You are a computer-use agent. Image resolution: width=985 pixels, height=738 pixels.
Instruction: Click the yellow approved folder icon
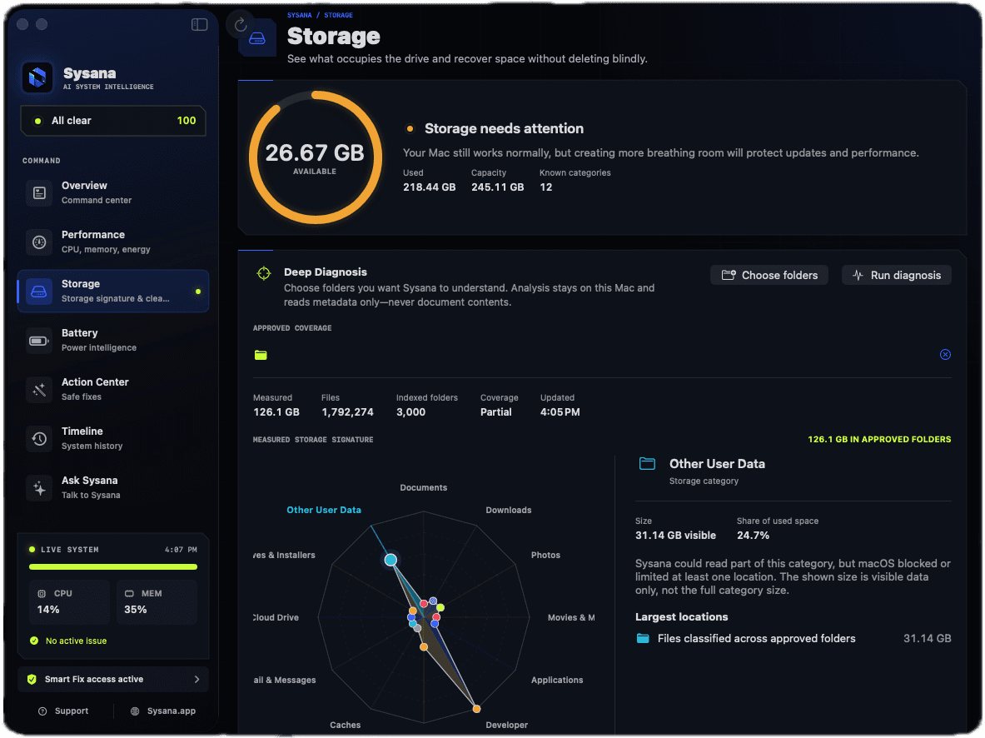pos(261,355)
